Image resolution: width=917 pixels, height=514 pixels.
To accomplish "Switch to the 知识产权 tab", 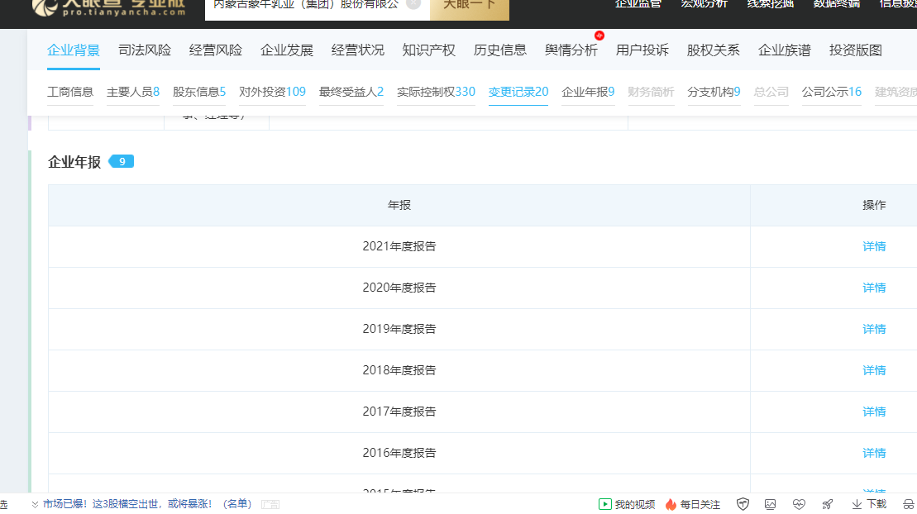I will 428,50.
